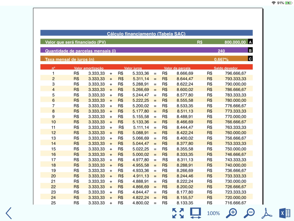
Task: Select parcela value 8.355,58
Action: pos(185,149)
